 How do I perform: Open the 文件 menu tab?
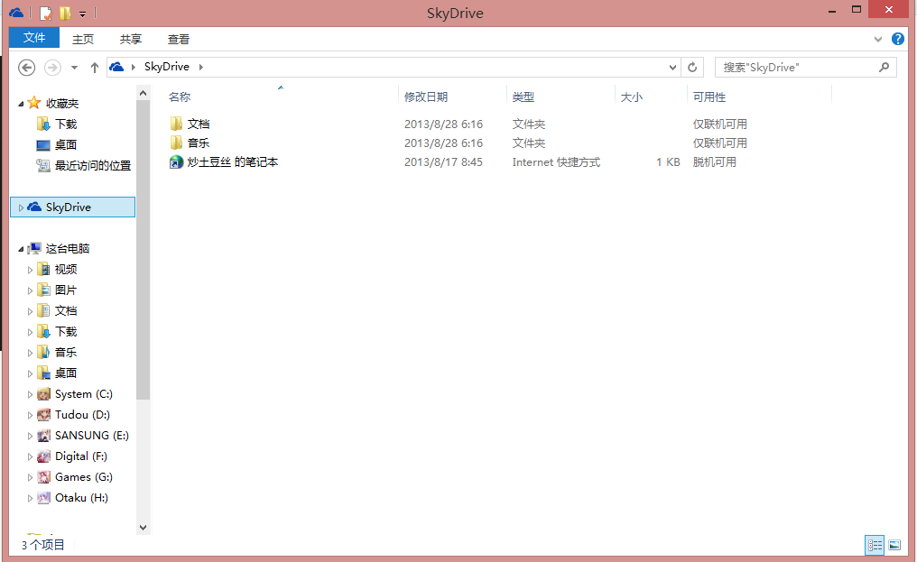pos(34,38)
